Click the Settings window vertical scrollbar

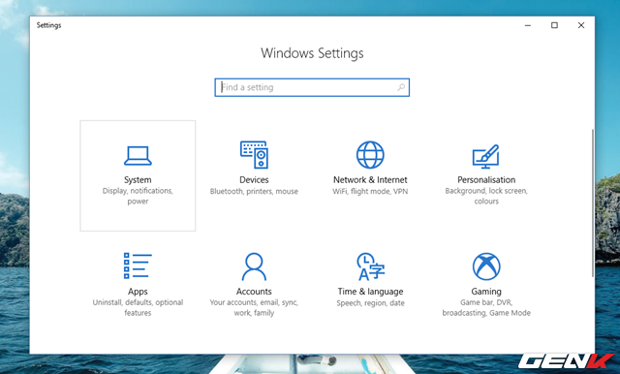(x=592, y=203)
